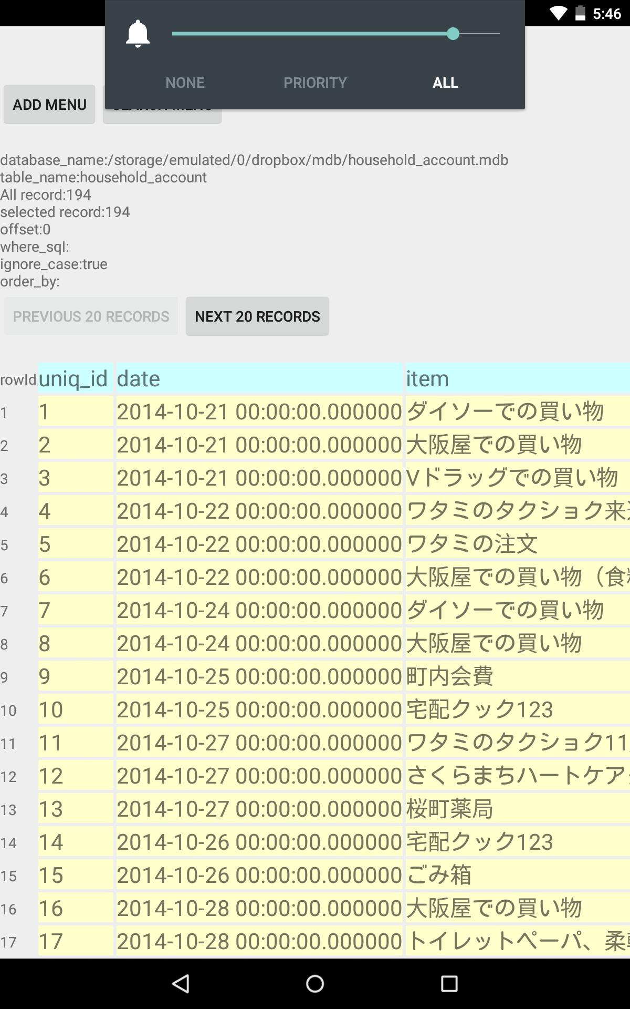630x1009 pixels.
Task: Select the 町内会費 item cell
Action: (x=517, y=676)
